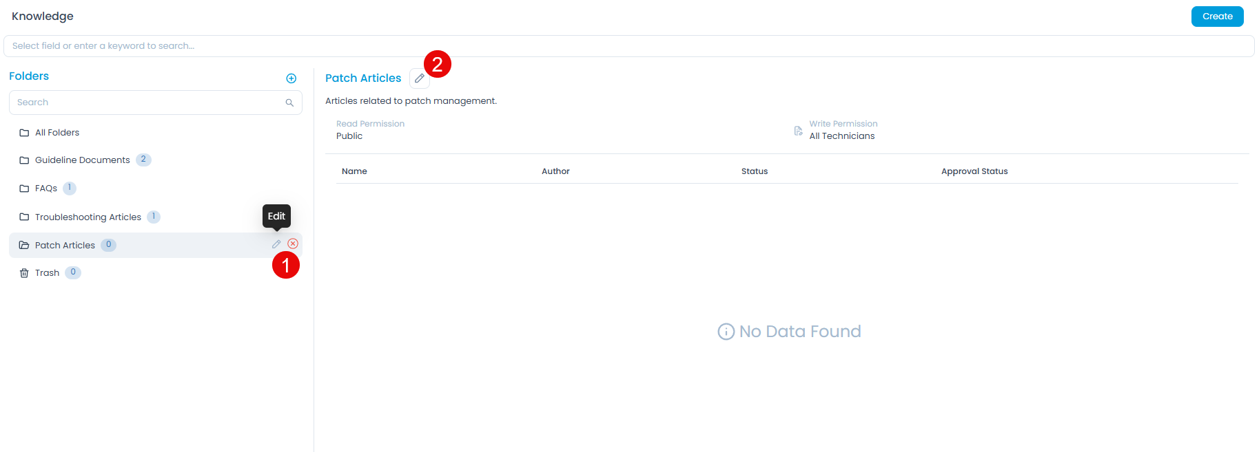The image size is (1259, 452).
Task: Click the pencil edit icon in Patch Articles row
Action: [276, 244]
